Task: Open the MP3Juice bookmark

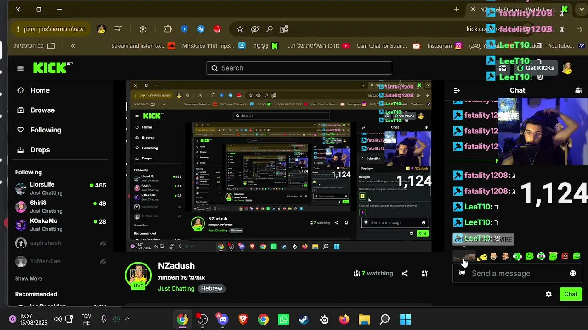Action: click(213, 46)
